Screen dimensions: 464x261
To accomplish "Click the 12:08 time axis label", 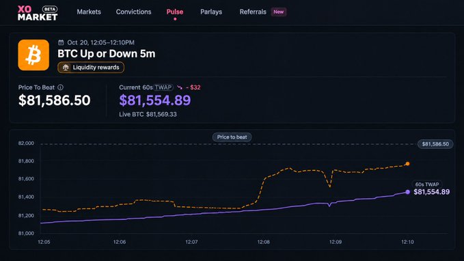I will pyautogui.click(x=263, y=242).
